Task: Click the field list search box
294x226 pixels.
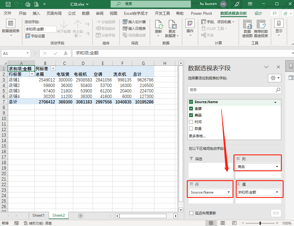Action: click(x=232, y=90)
